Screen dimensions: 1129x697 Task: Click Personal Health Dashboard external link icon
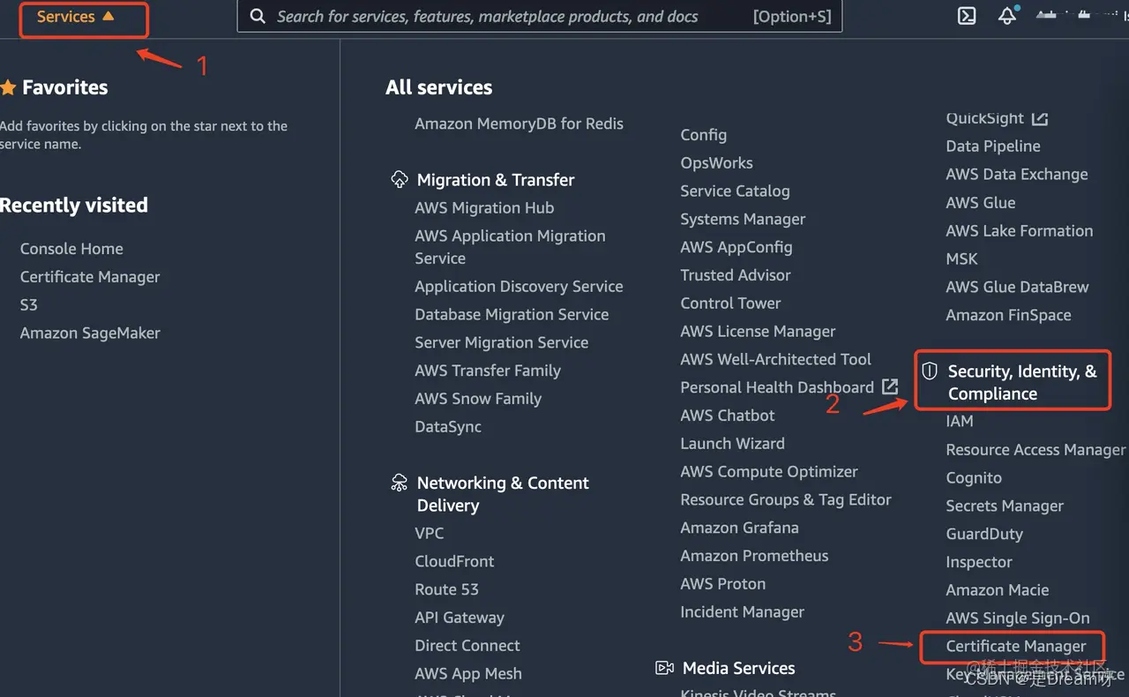coord(890,386)
